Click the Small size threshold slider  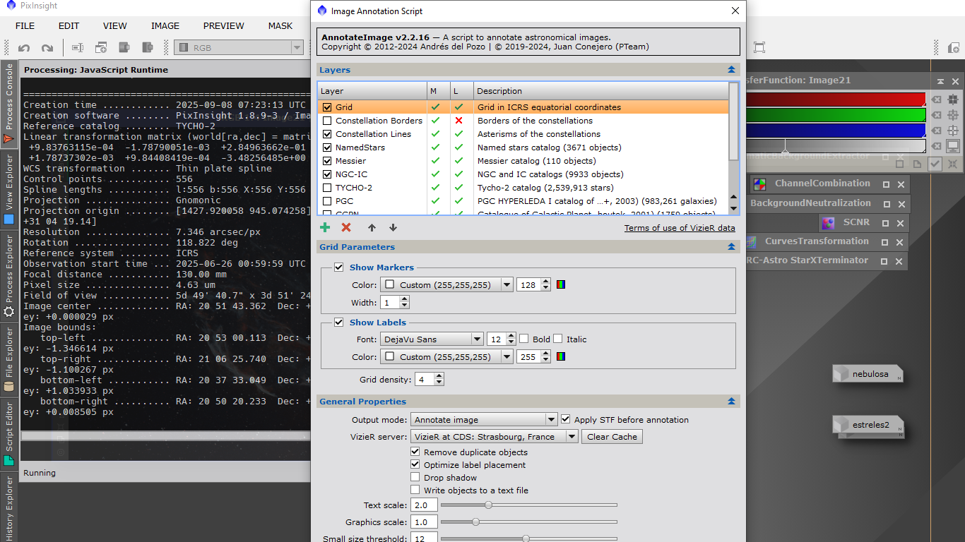click(x=528, y=538)
